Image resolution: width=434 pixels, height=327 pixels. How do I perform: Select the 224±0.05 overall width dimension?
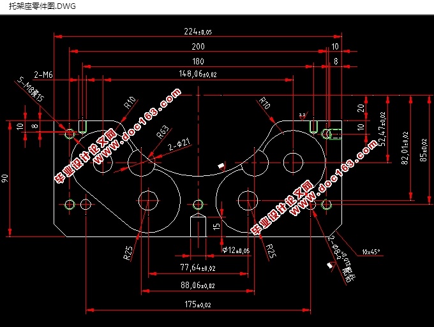[x=198, y=31]
